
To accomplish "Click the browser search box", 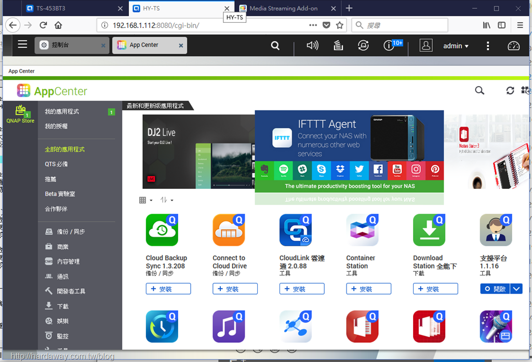I will tap(400, 25).
